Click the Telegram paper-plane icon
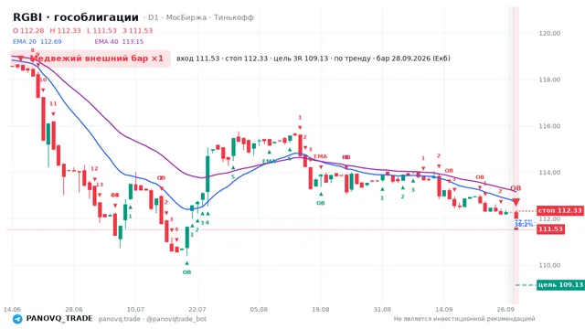Image resolution: width=585 pixels, height=329 pixels. (x=17, y=319)
